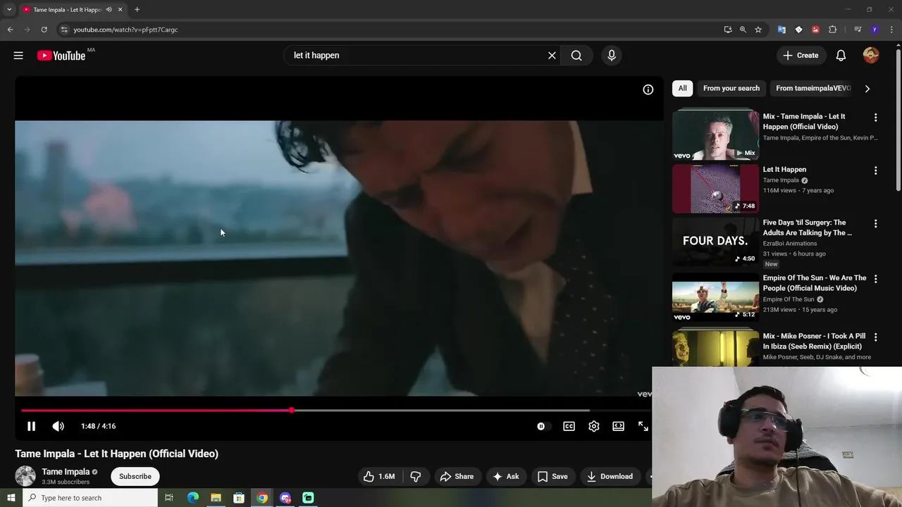Click the 1:48 / 4:16 time display
The height and width of the screenshot is (507, 902).
coord(98,426)
